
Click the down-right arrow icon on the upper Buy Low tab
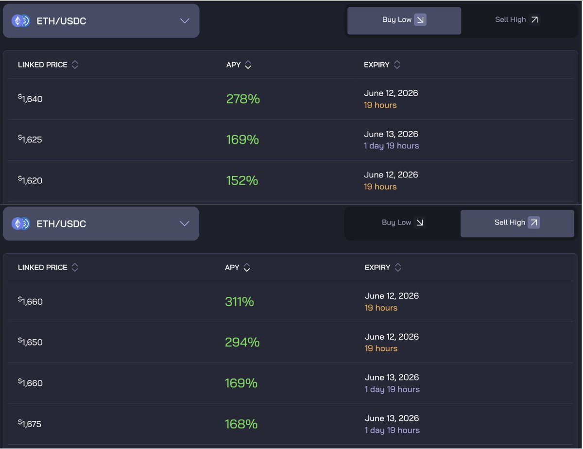coord(420,20)
